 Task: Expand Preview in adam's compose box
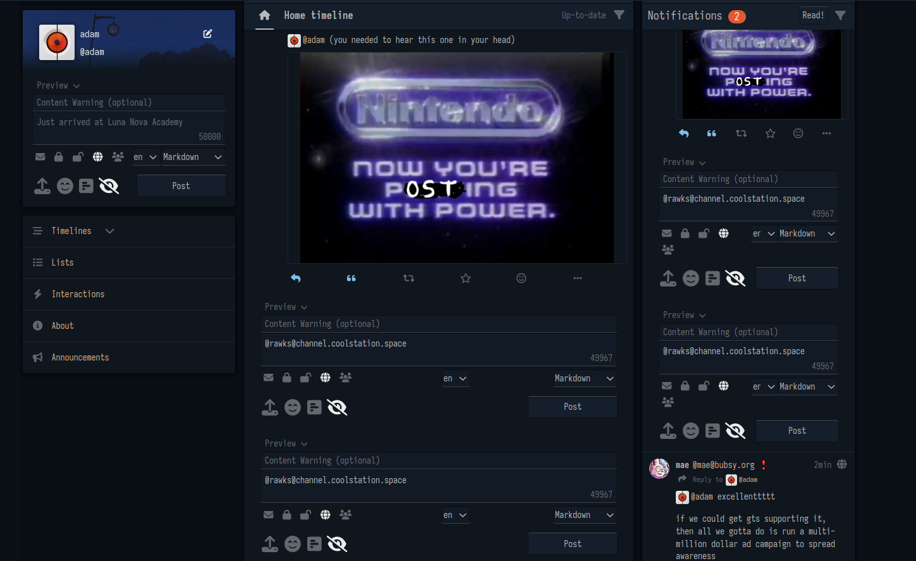[58, 85]
